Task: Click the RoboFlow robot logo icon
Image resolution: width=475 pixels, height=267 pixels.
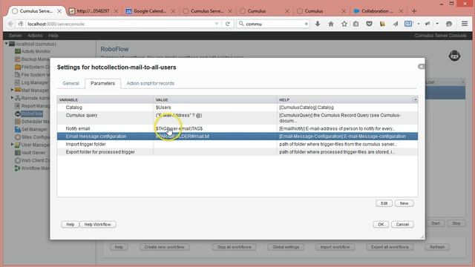Action: pos(454,56)
